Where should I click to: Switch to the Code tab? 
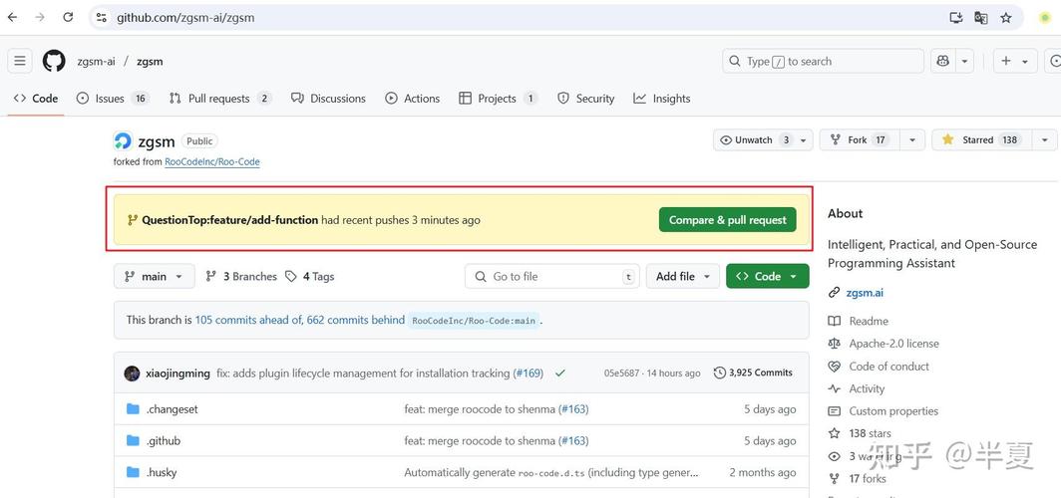click(36, 98)
